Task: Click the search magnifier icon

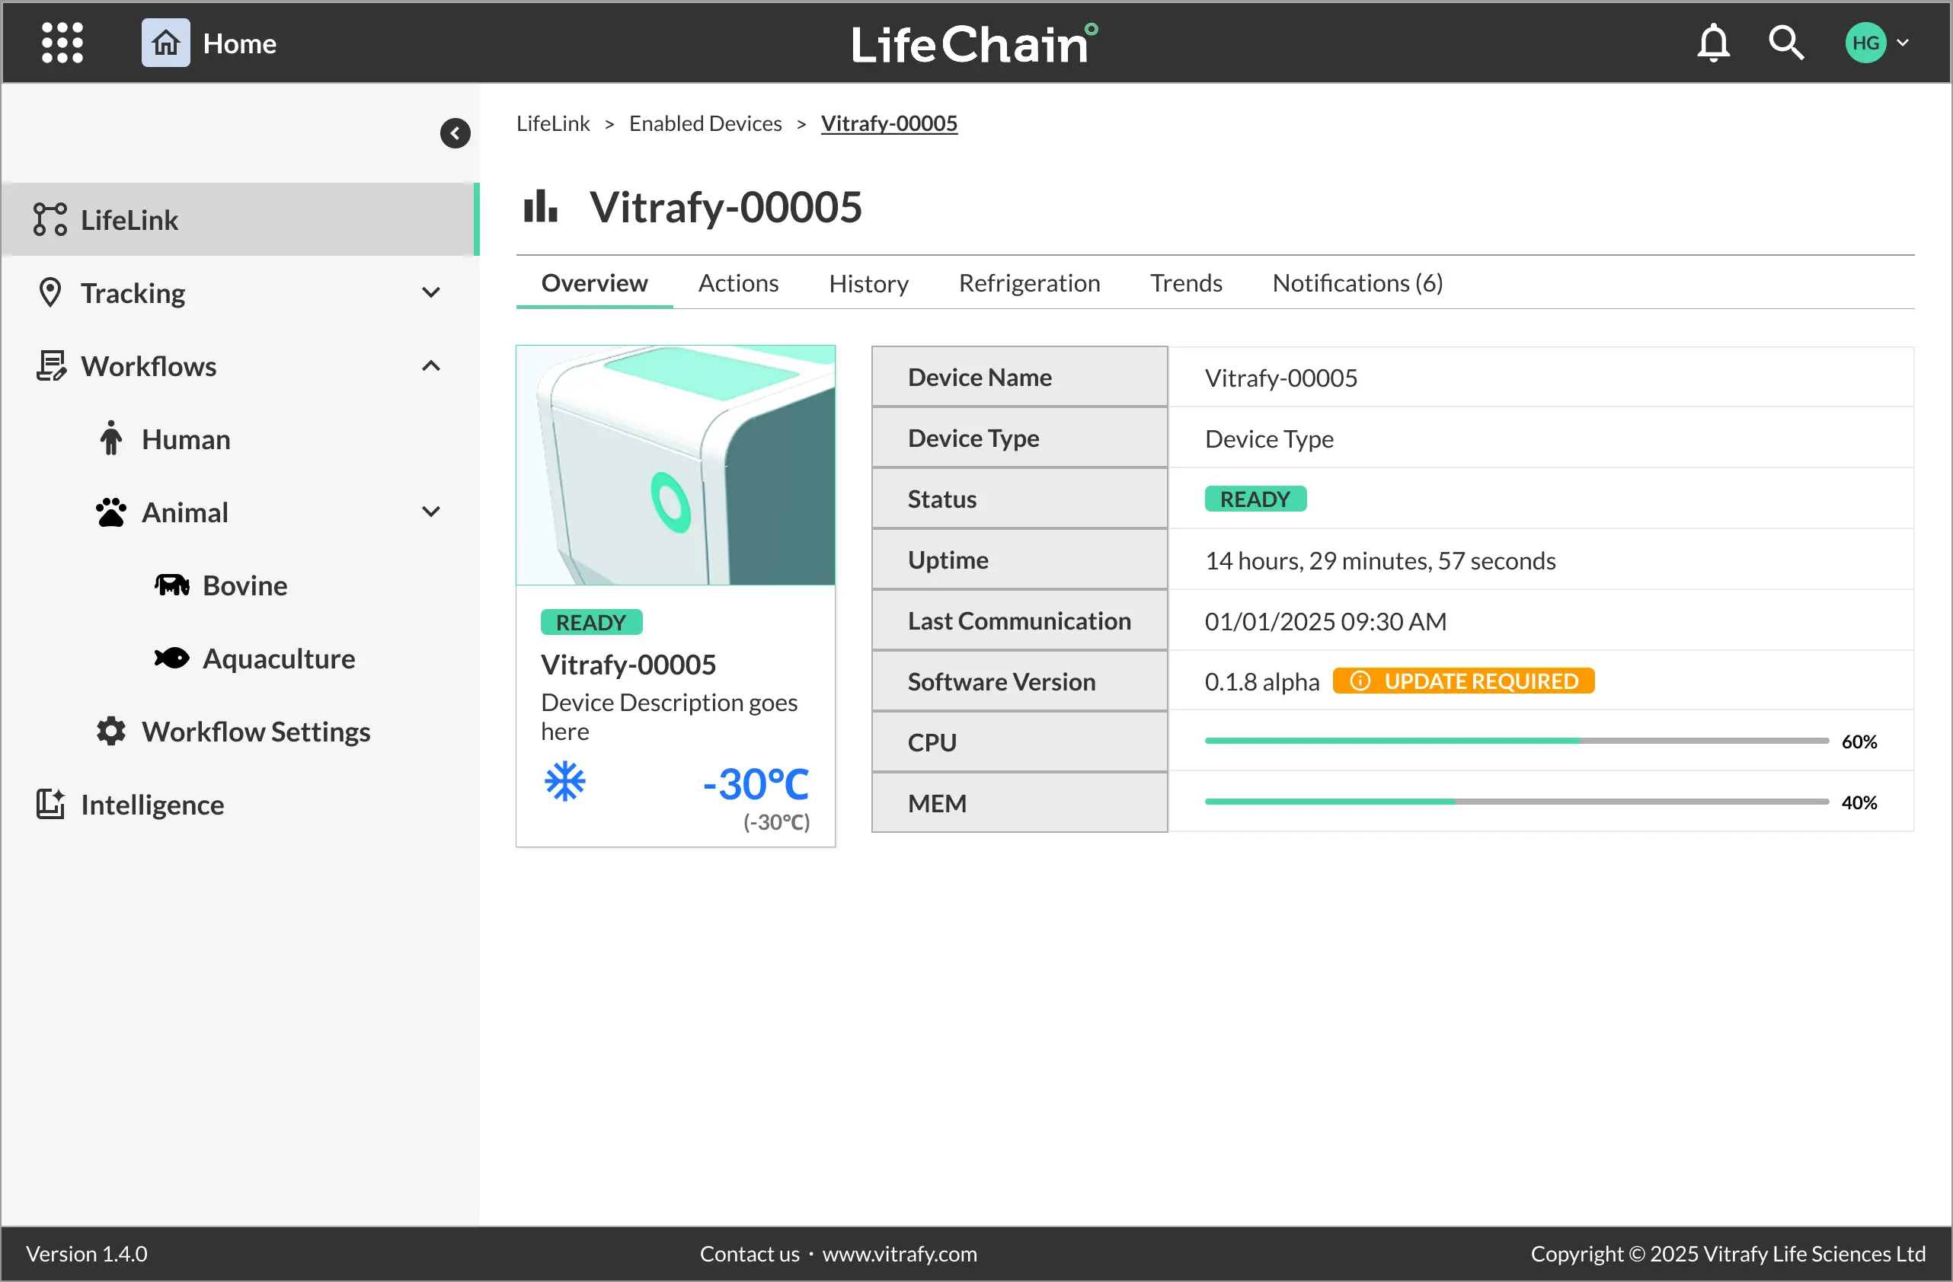Action: 1785,43
